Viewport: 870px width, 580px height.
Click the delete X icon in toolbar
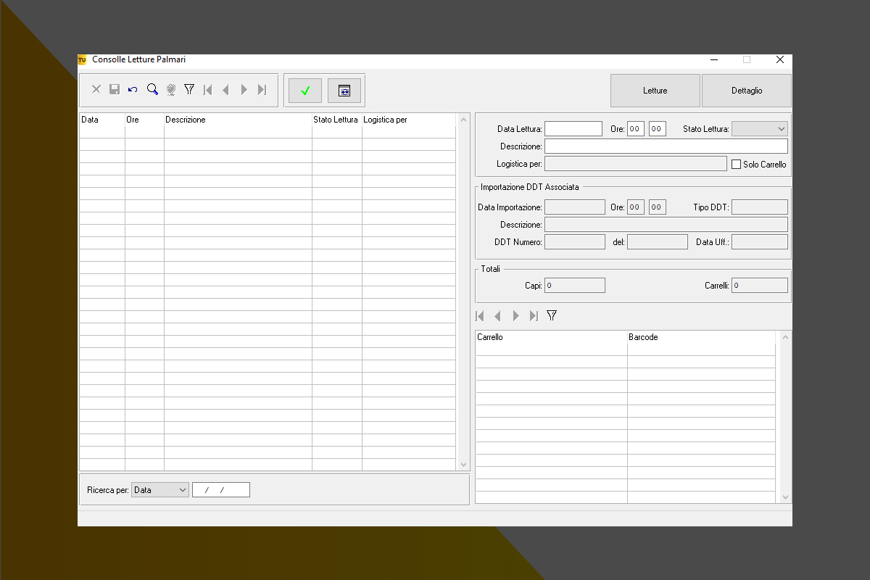pos(96,90)
